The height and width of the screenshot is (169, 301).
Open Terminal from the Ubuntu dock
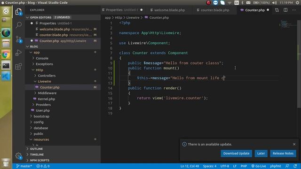click(x=6, y=66)
